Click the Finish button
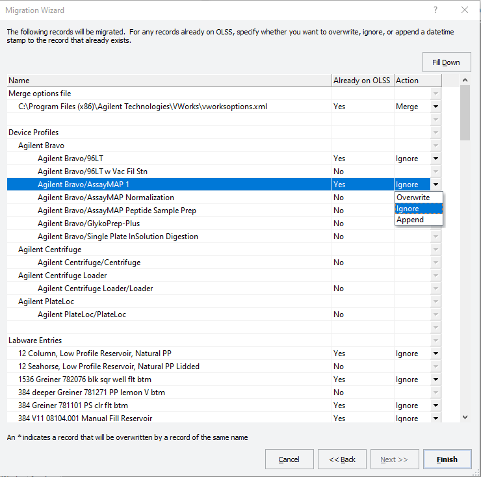Screen dimensions: 481x477 click(x=447, y=459)
